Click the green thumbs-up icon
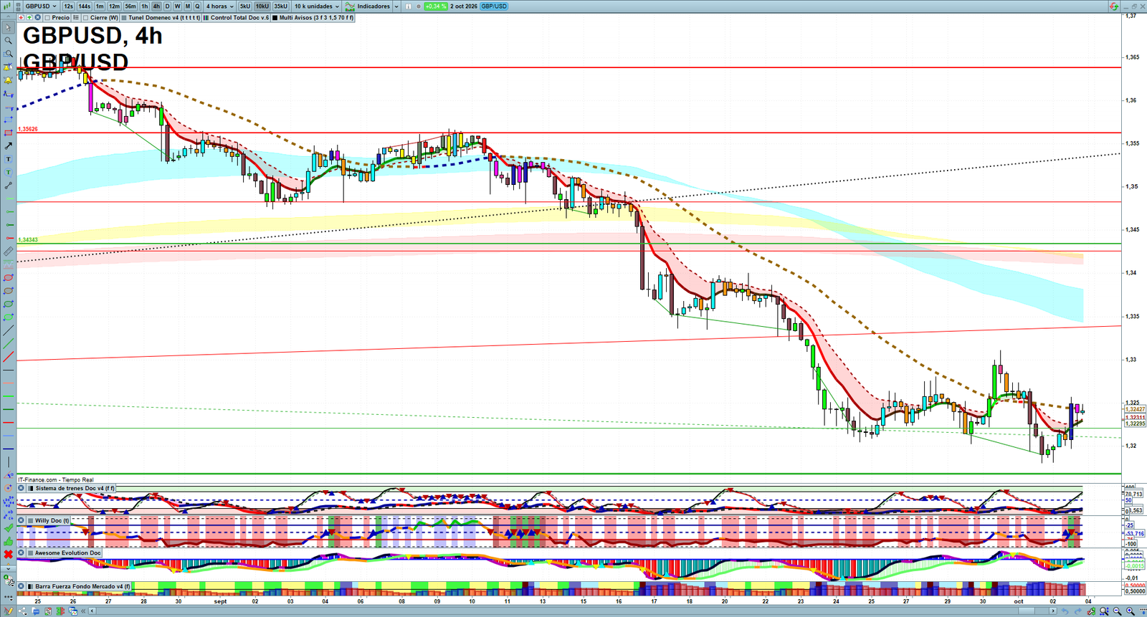Image resolution: width=1147 pixels, height=617 pixels. tap(8, 541)
